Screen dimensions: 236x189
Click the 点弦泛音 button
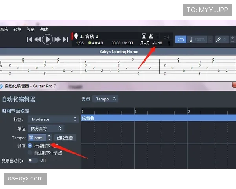[x=65, y=138]
